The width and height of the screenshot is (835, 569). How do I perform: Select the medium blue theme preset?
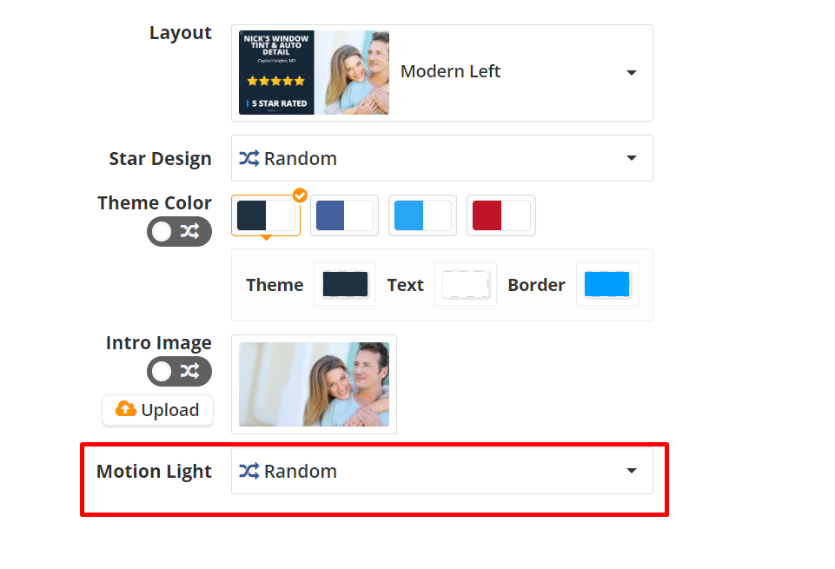[344, 215]
